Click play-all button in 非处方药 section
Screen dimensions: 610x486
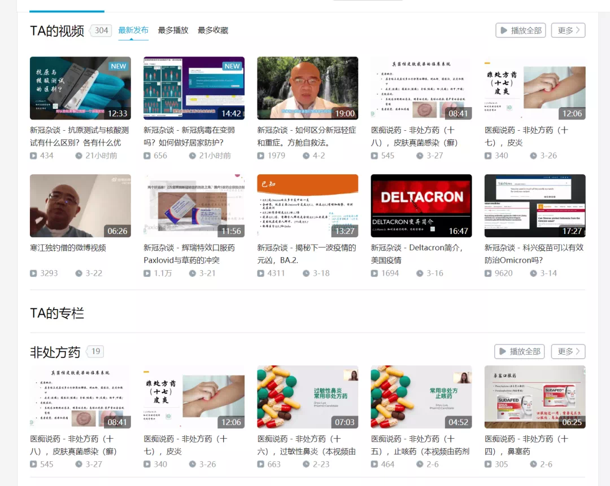click(519, 351)
